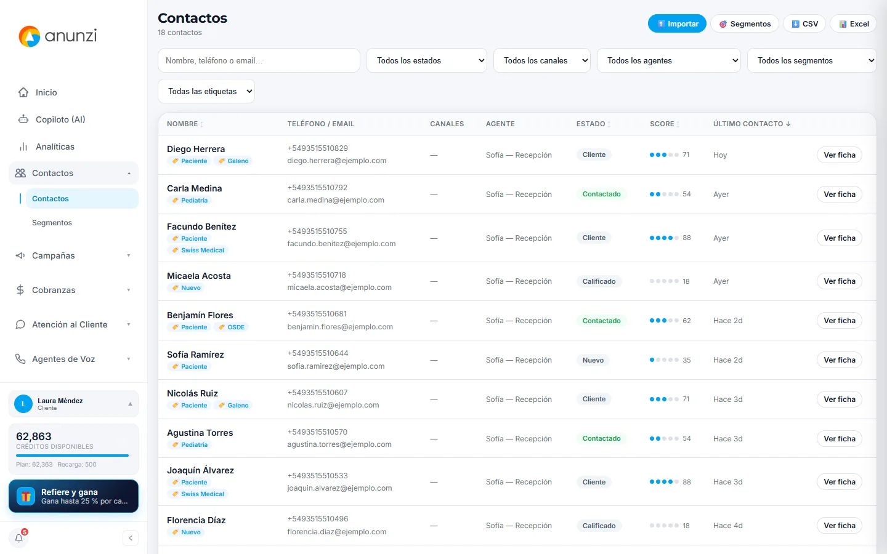Click Ver ficha for Nicolás Ruiz
The image size is (887, 554).
coord(840,399)
